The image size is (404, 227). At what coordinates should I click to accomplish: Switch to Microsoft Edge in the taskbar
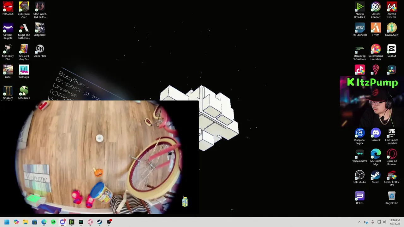pyautogui.click(x=44, y=222)
